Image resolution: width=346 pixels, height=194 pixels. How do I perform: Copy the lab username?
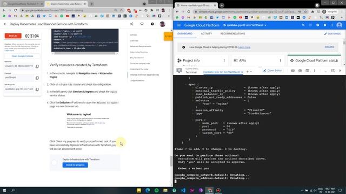(x=37, y=66)
